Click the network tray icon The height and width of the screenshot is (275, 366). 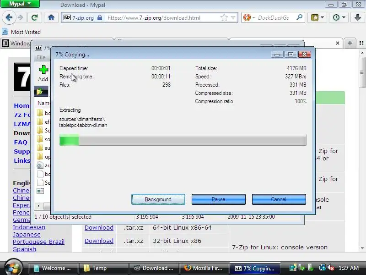323,268
